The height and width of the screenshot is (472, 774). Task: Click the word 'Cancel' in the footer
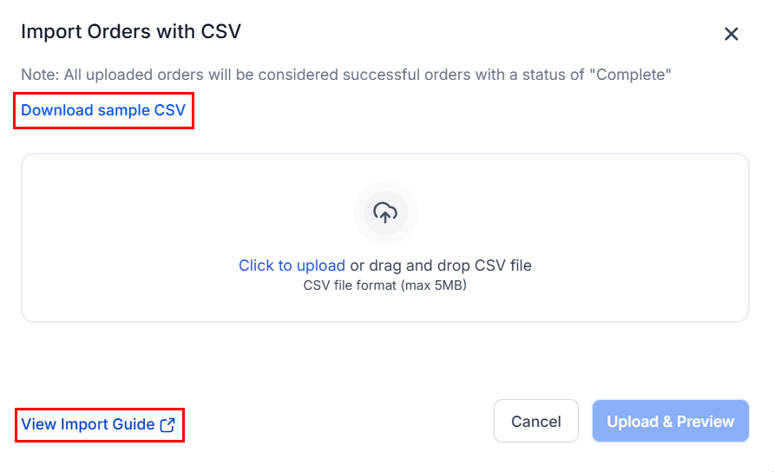(x=536, y=422)
